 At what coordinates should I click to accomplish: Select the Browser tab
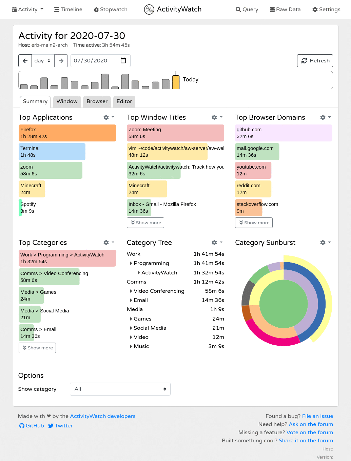97,101
